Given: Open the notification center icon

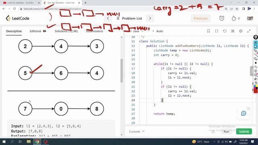Looking at the screenshot, I should [253, 141].
